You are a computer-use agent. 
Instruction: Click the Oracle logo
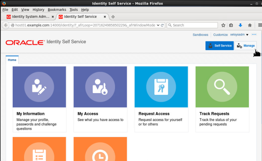click(25, 43)
